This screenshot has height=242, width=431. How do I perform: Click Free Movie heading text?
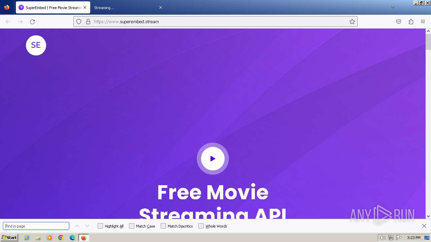tap(213, 192)
